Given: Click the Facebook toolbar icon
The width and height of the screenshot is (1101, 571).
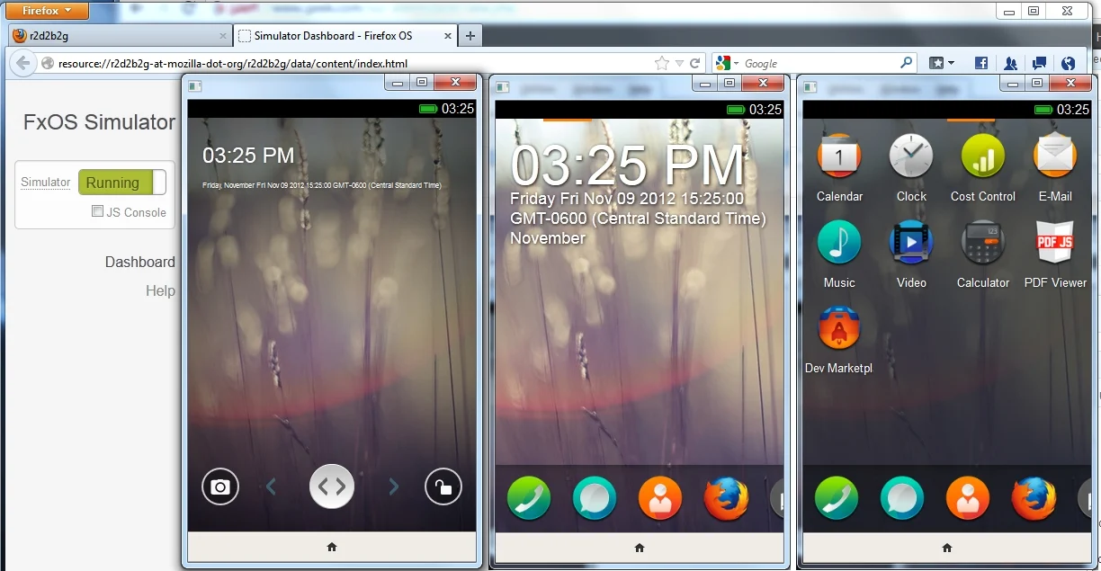Looking at the screenshot, I should coord(981,63).
